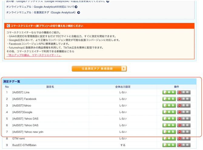Select the [AdSIST] Facebook row name

pos(24,99)
